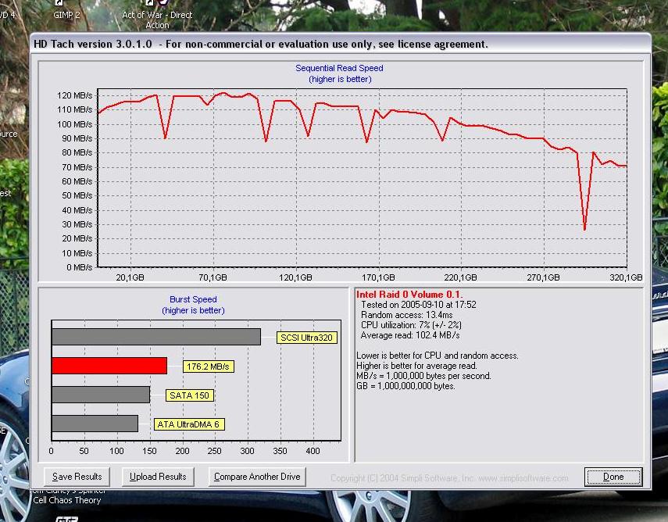
Task: Click the SCSI Ultra320 label
Action: (307, 338)
